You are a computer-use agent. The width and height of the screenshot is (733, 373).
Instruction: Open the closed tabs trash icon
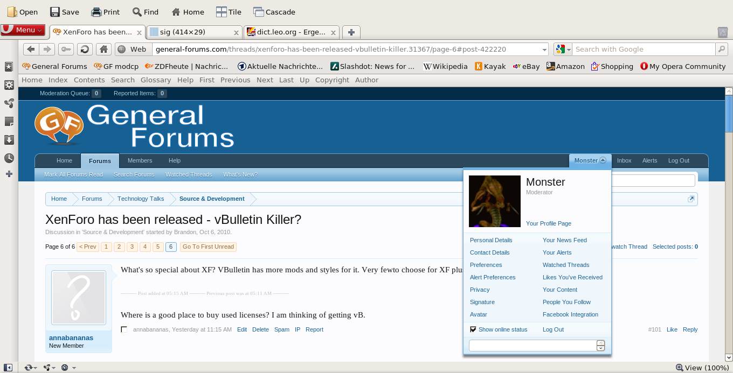click(723, 32)
